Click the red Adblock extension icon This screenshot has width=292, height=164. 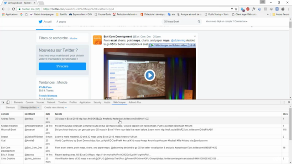pyautogui.click(x=248, y=9)
